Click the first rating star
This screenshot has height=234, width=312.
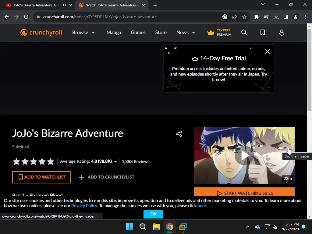tap(16, 161)
